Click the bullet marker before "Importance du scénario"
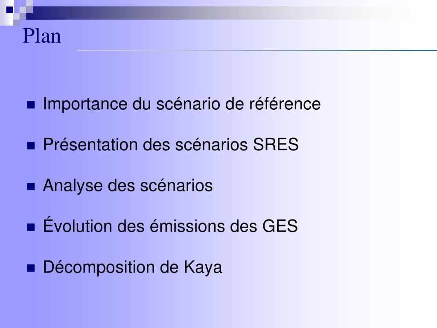Viewport: 437px width, 328px height. point(31,105)
